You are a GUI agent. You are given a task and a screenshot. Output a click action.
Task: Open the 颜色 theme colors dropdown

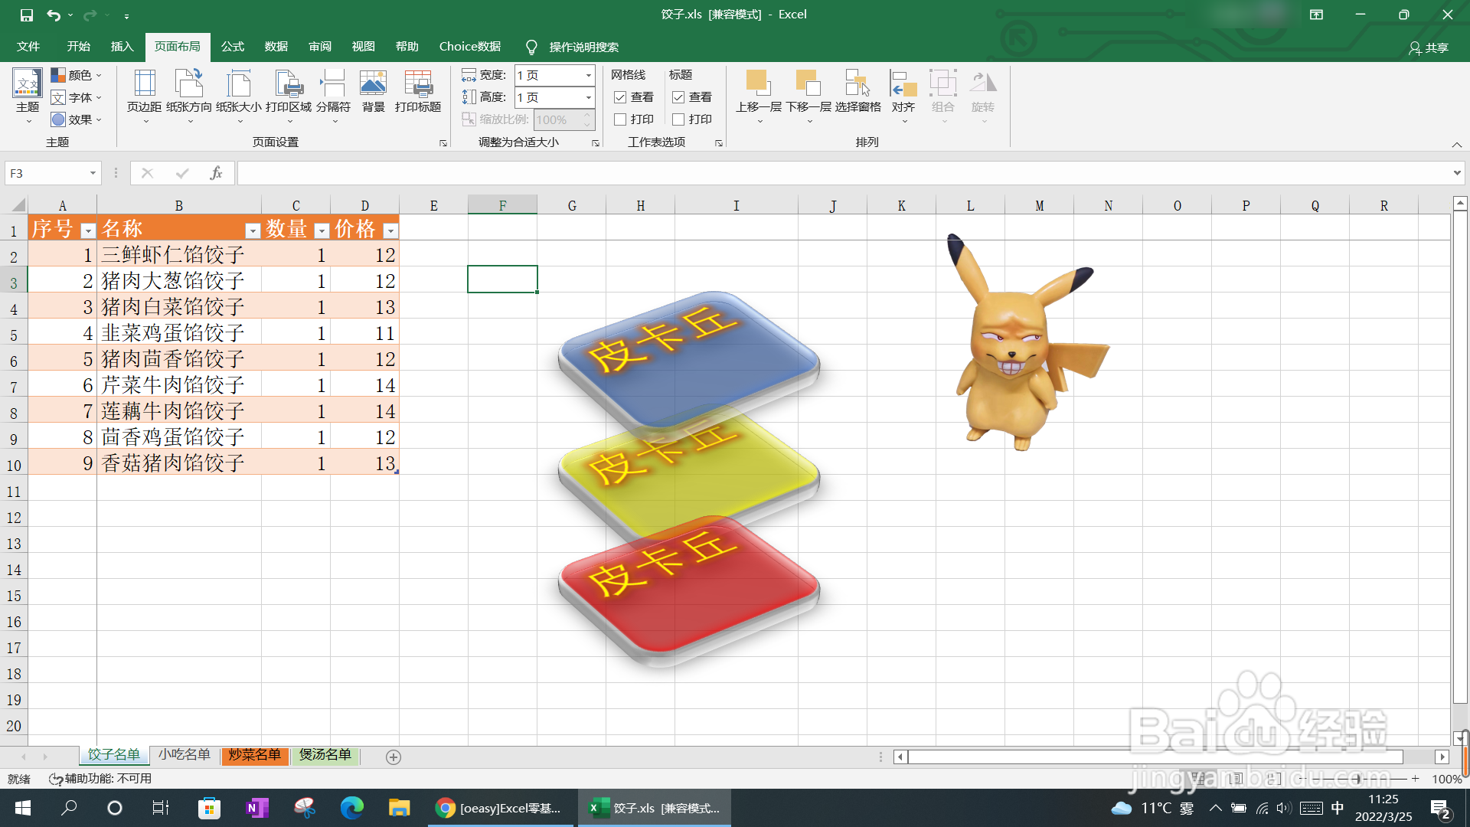coord(77,75)
